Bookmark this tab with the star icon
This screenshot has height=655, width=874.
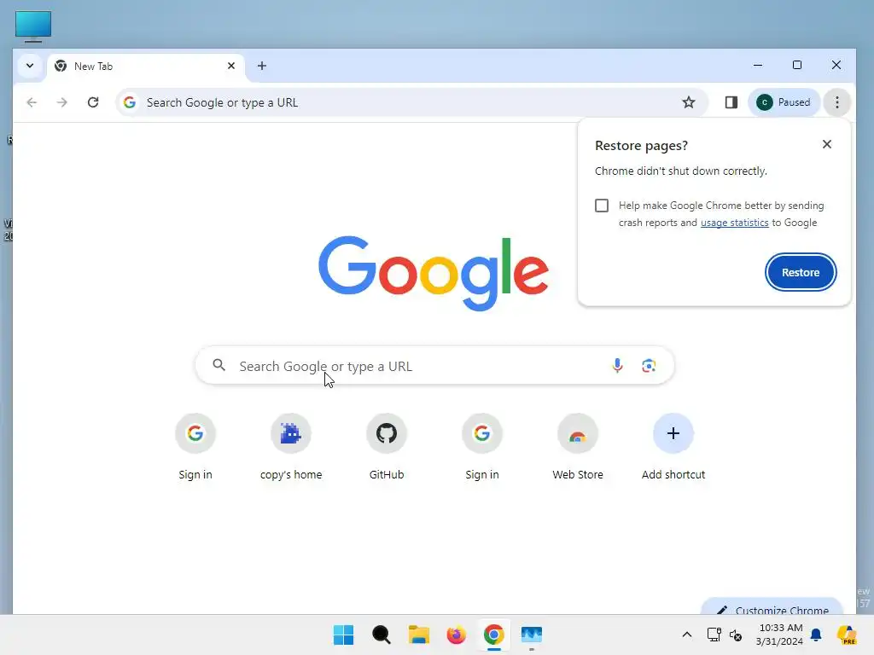[x=689, y=102]
